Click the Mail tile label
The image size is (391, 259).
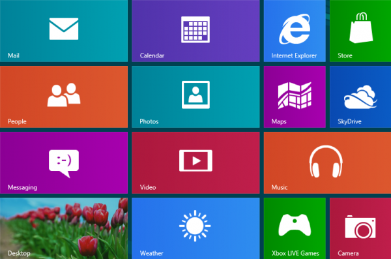click(x=14, y=55)
